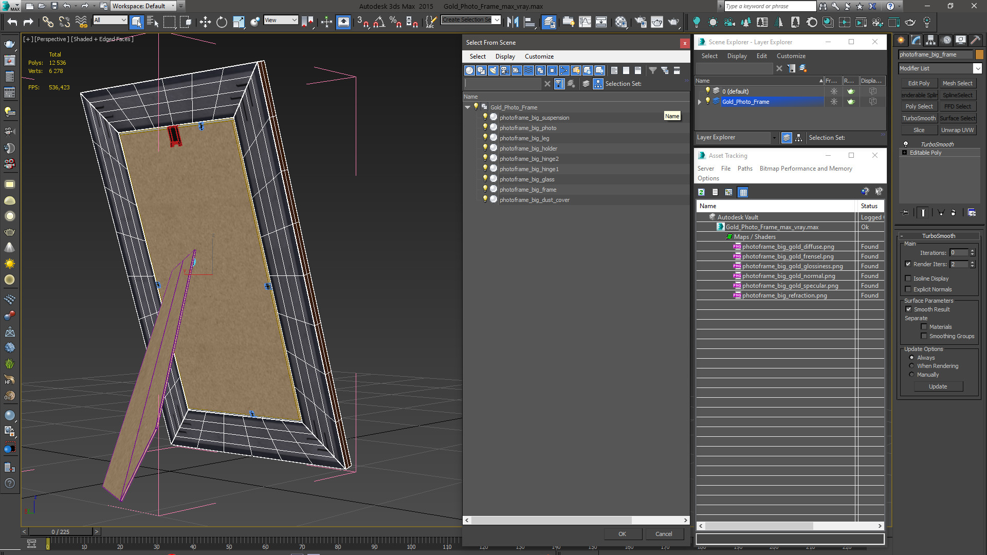This screenshot has width=987, height=555.
Task: Open the Create panel tab
Action: (x=901, y=40)
